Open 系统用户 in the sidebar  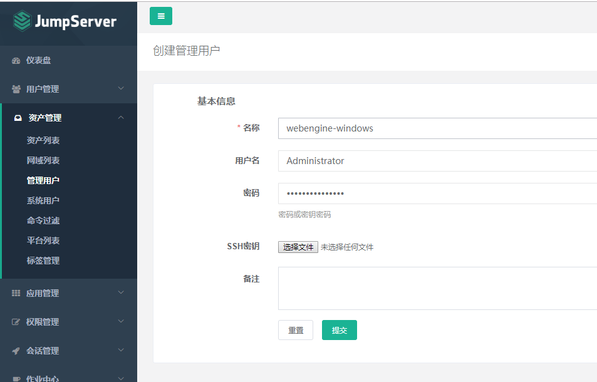(43, 200)
